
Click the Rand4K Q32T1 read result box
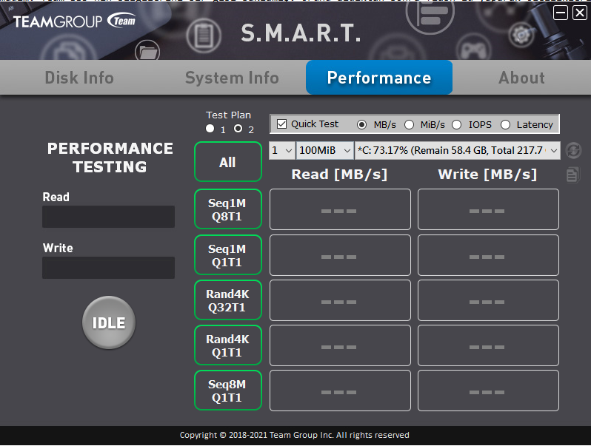pos(340,301)
